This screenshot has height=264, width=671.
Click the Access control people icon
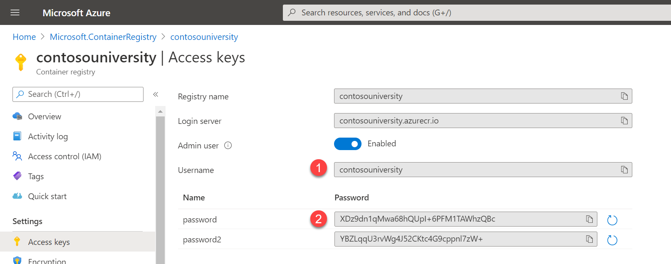(17, 156)
